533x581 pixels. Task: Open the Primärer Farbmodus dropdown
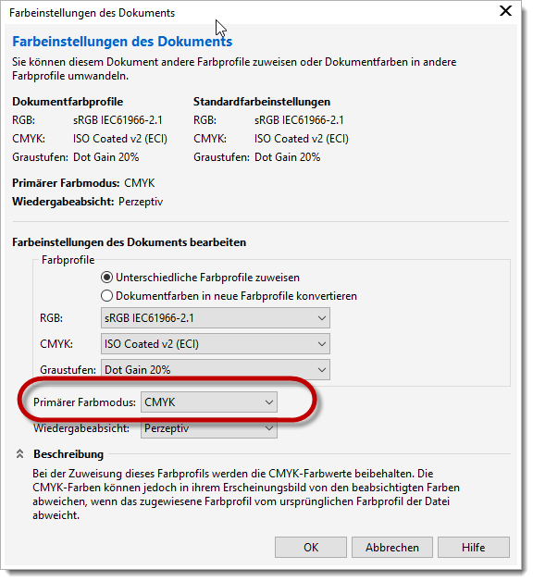tap(209, 402)
